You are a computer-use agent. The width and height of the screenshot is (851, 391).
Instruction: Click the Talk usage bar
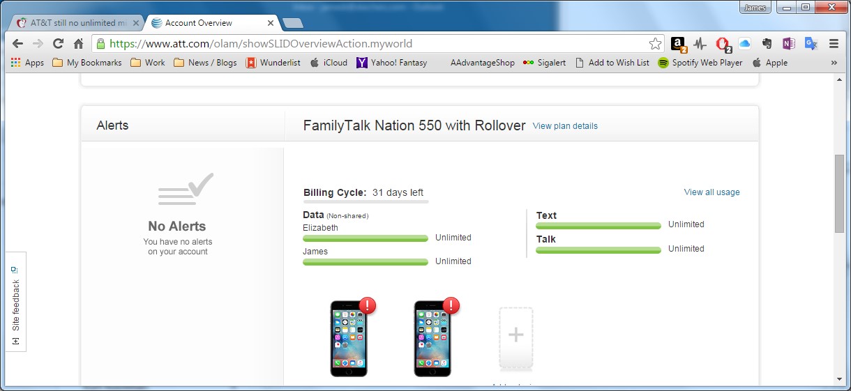click(x=598, y=250)
